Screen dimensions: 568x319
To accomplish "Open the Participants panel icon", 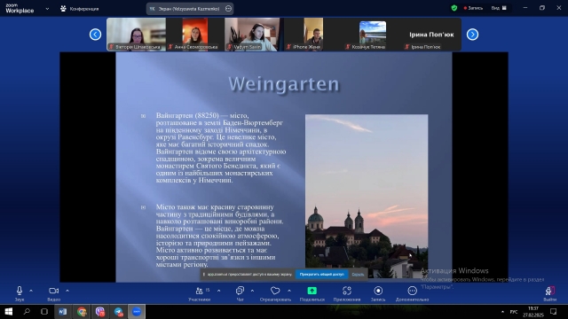I will coord(199,291).
